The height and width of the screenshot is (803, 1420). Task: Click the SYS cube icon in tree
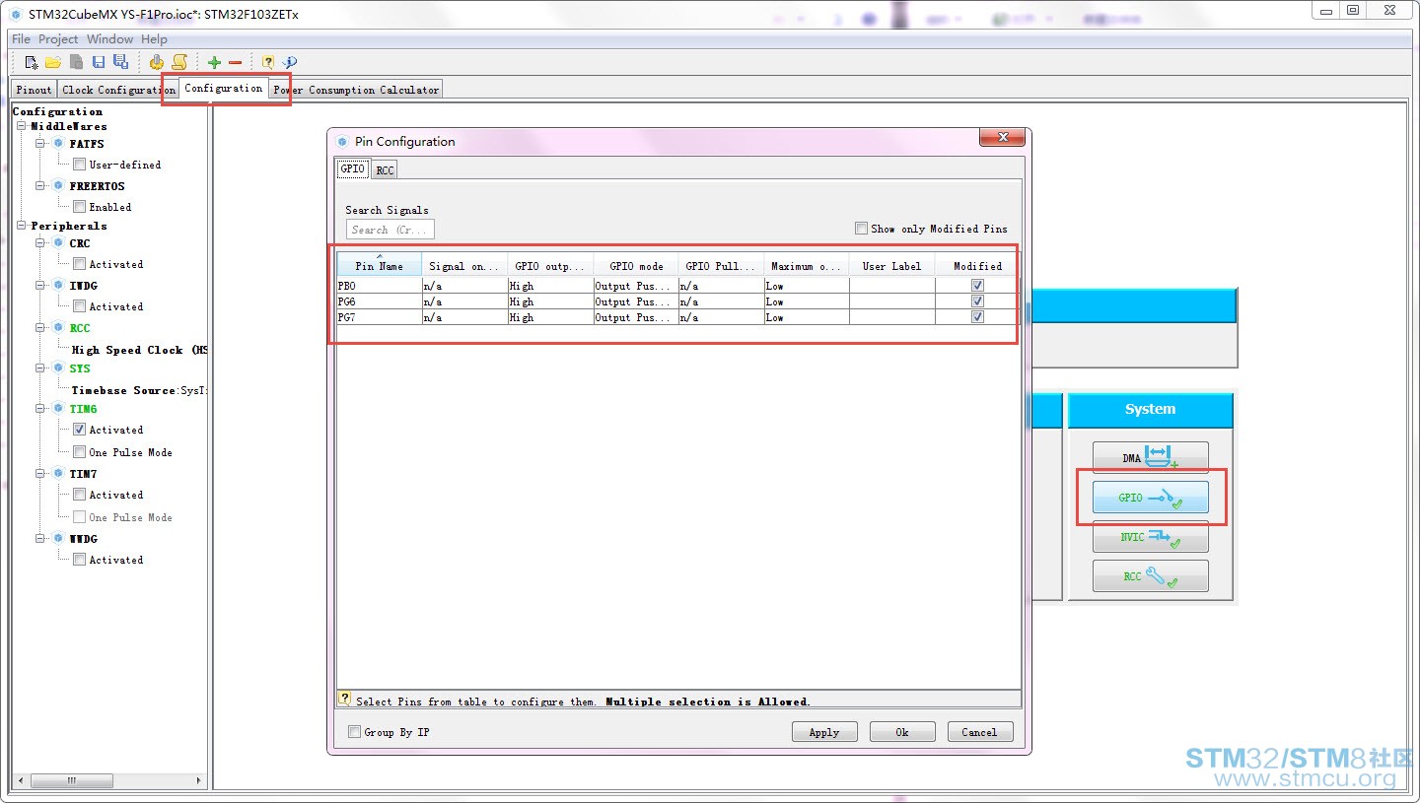[x=59, y=368]
